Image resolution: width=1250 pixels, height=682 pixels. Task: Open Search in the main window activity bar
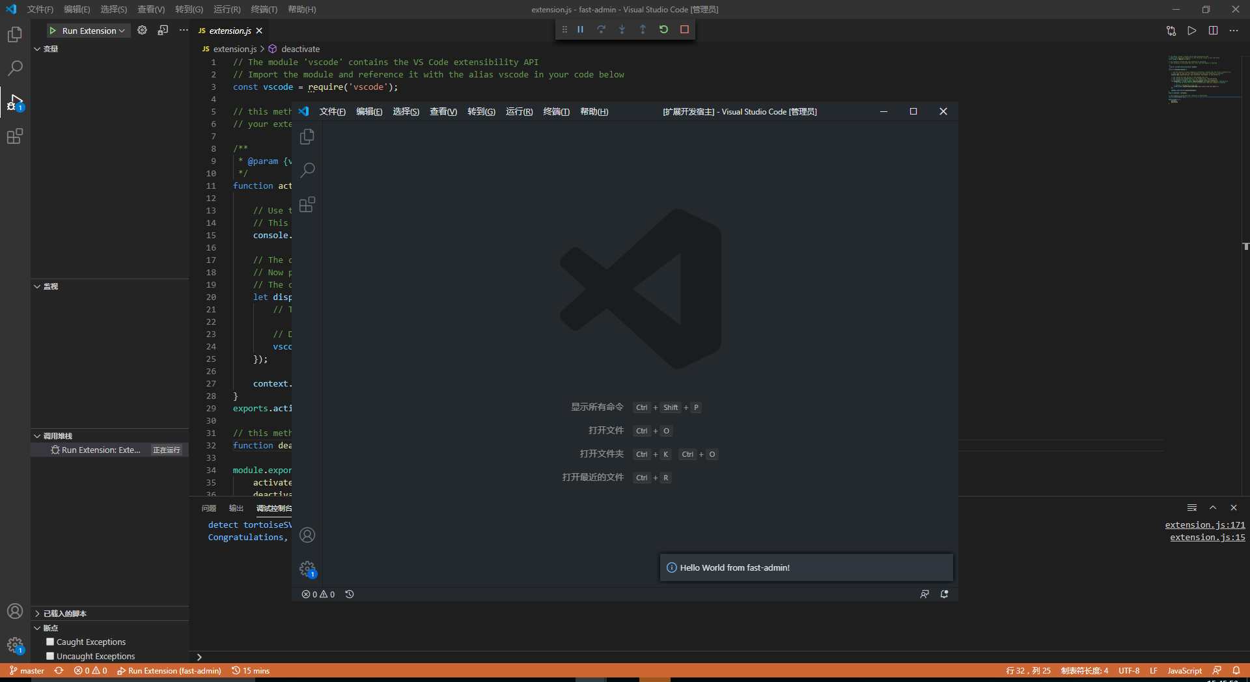tap(15, 68)
